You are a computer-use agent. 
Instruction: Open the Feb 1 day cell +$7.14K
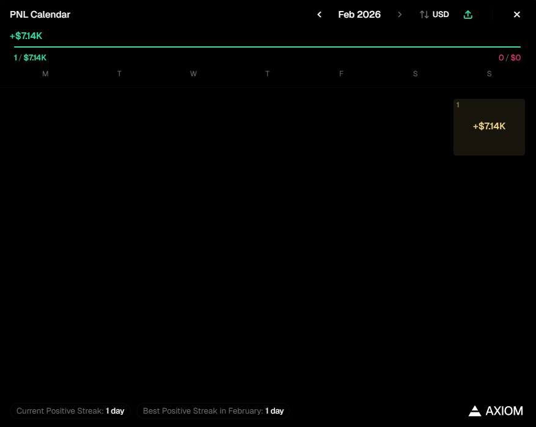489,127
